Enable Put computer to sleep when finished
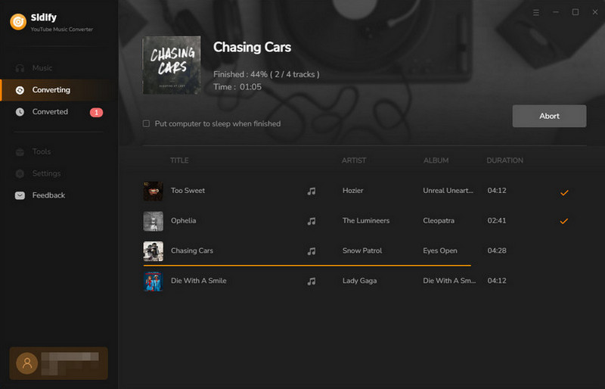Viewport: 605px width, 389px height. tap(146, 123)
